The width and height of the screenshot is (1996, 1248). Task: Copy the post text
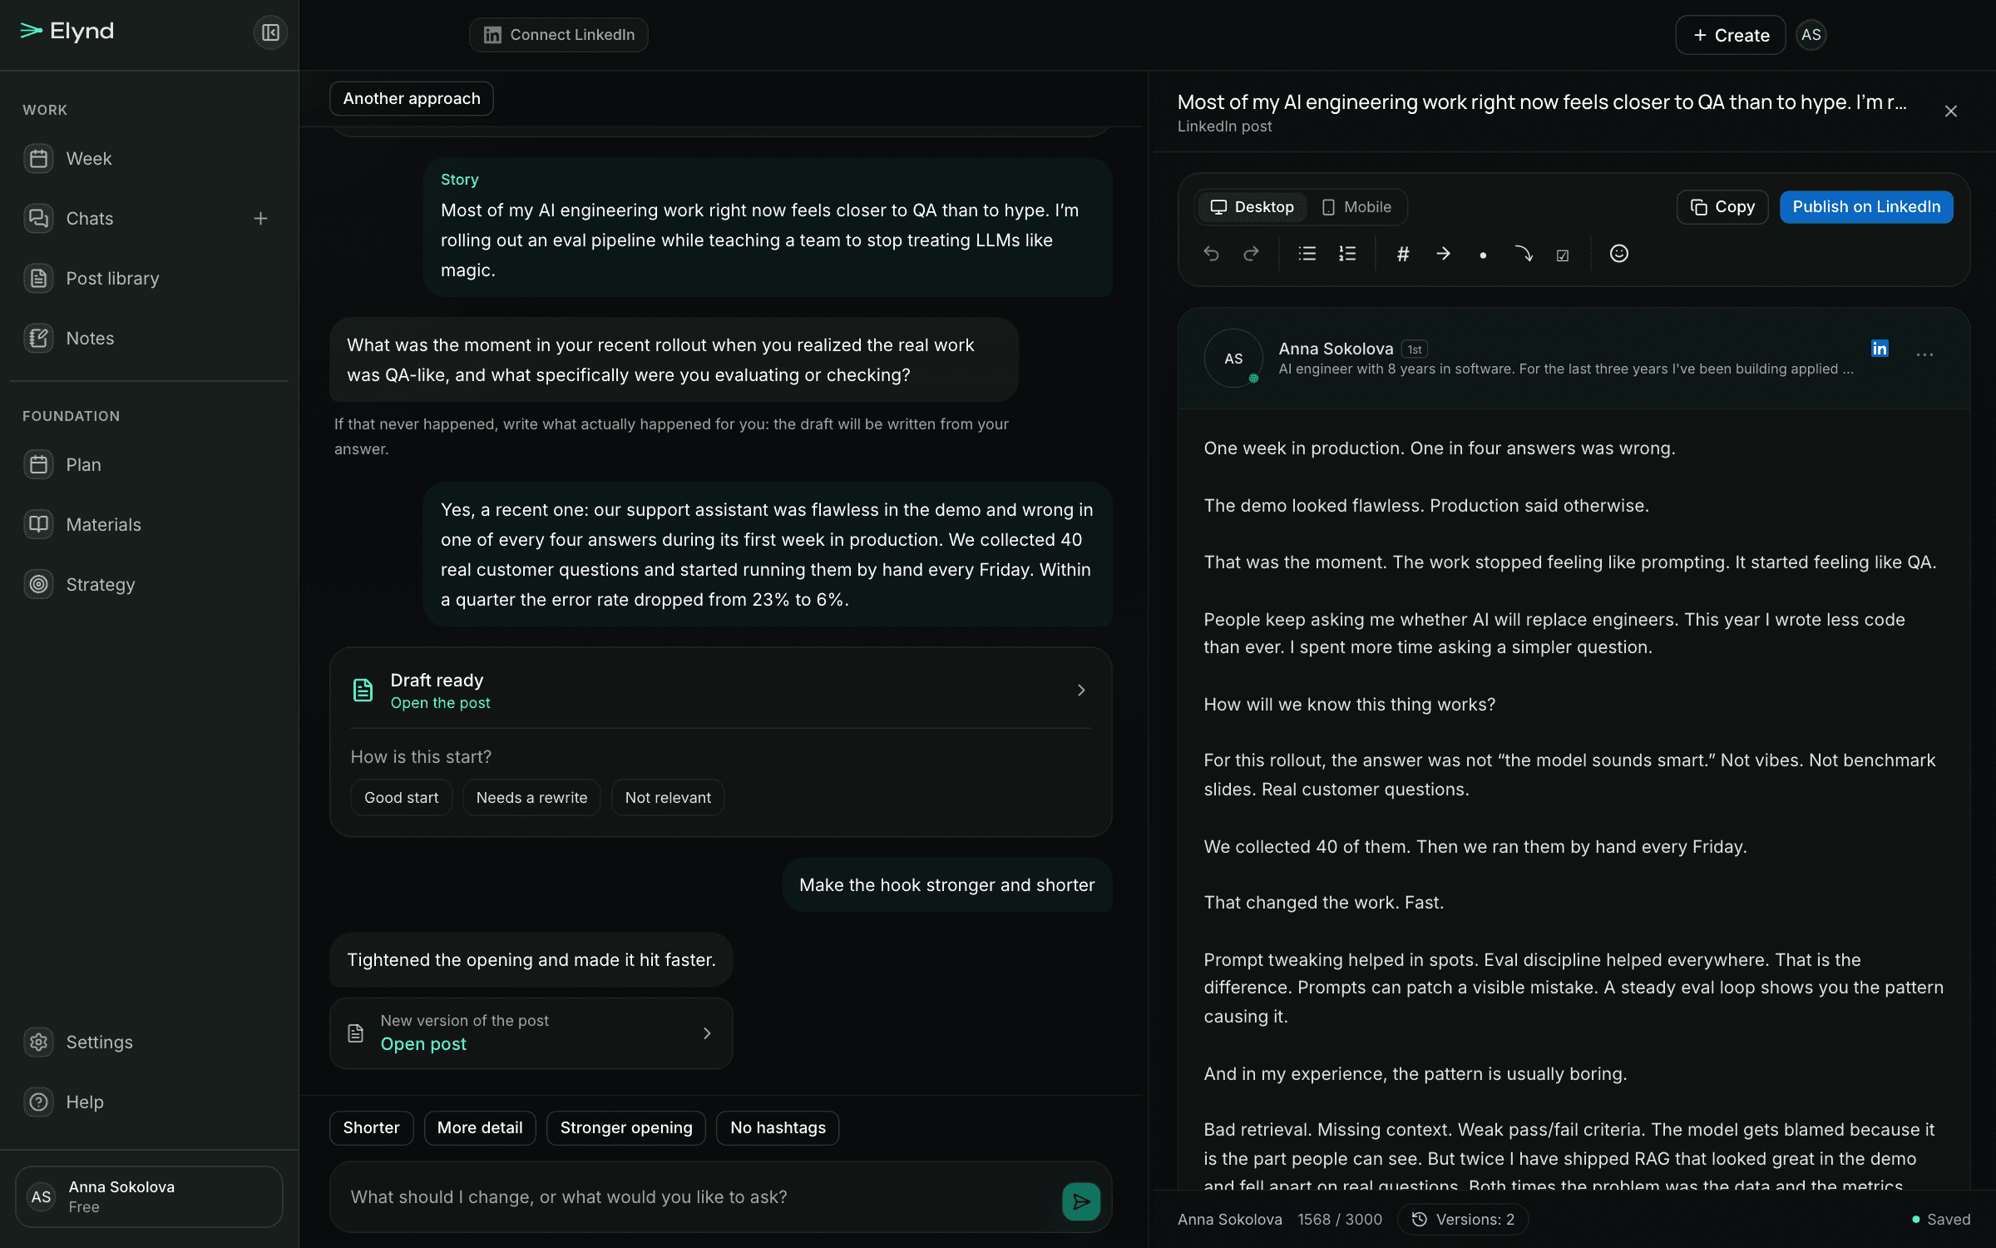click(x=1722, y=207)
